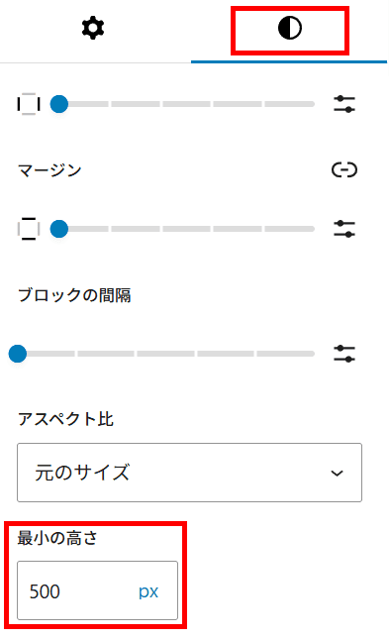Click the アスペクト比 label
389x639 pixels.
65,419
